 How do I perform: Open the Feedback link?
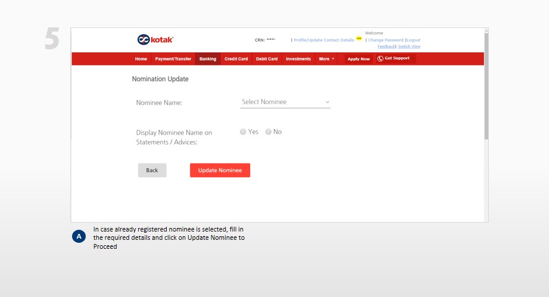click(386, 46)
